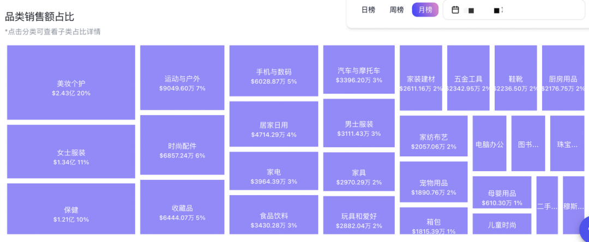Click the 品类销售额占比 heading

click(x=39, y=17)
